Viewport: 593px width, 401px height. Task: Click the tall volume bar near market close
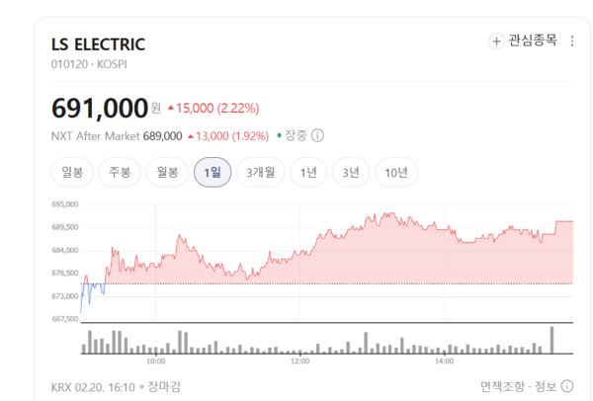(x=552, y=339)
